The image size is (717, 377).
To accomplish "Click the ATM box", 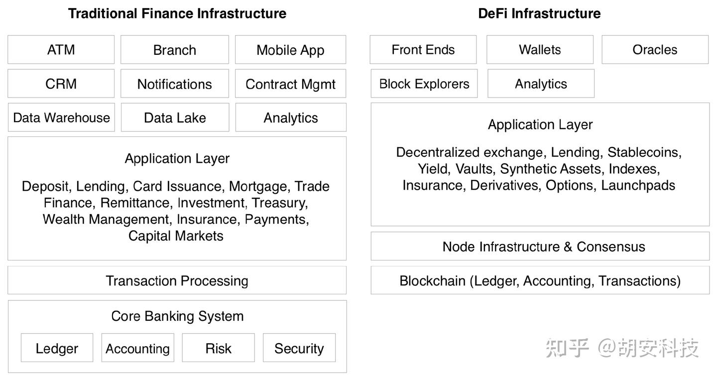I will pos(61,50).
